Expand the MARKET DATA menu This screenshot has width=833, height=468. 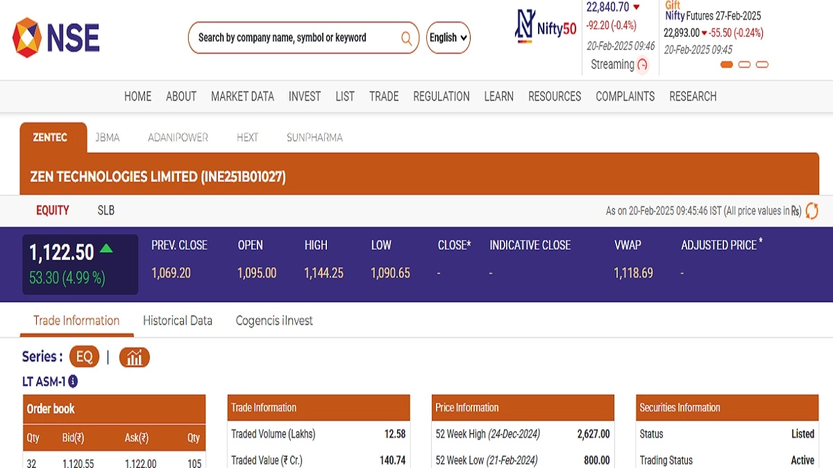pyautogui.click(x=242, y=96)
